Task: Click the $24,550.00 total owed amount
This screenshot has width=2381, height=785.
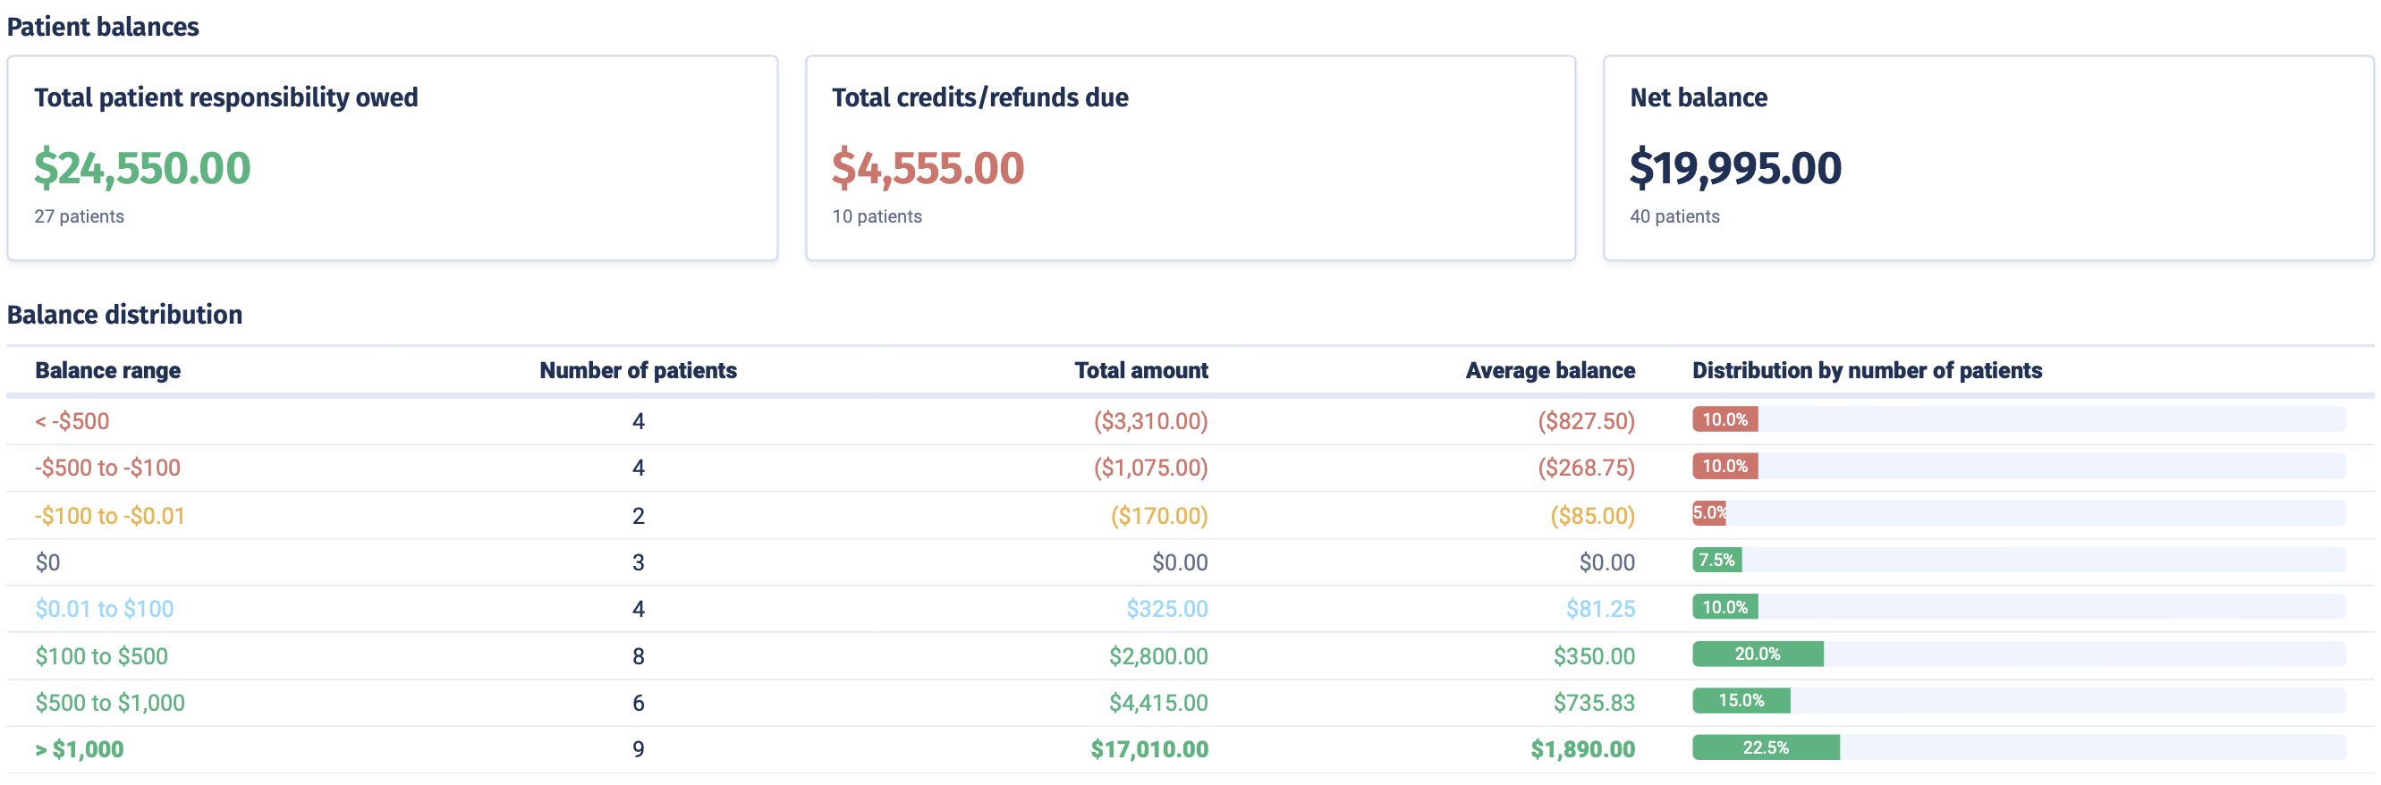Action: 142,168
